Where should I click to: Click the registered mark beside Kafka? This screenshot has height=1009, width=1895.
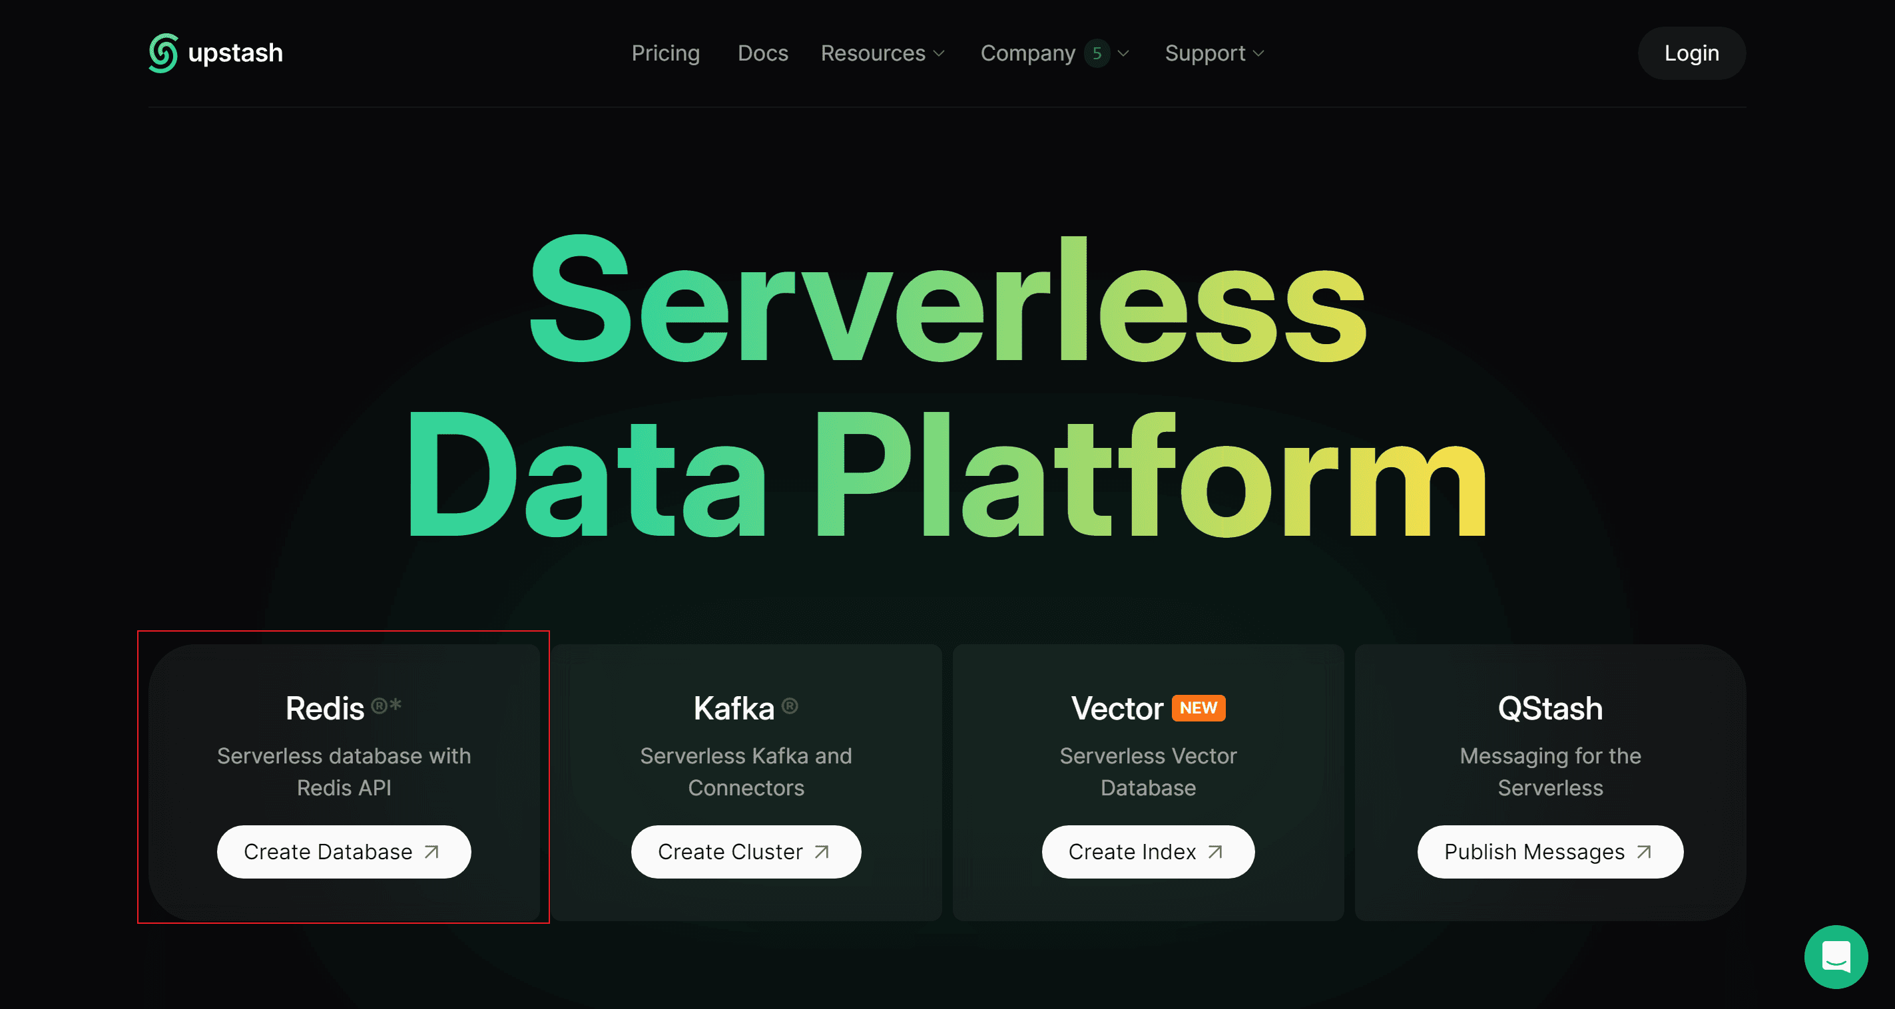(x=790, y=706)
